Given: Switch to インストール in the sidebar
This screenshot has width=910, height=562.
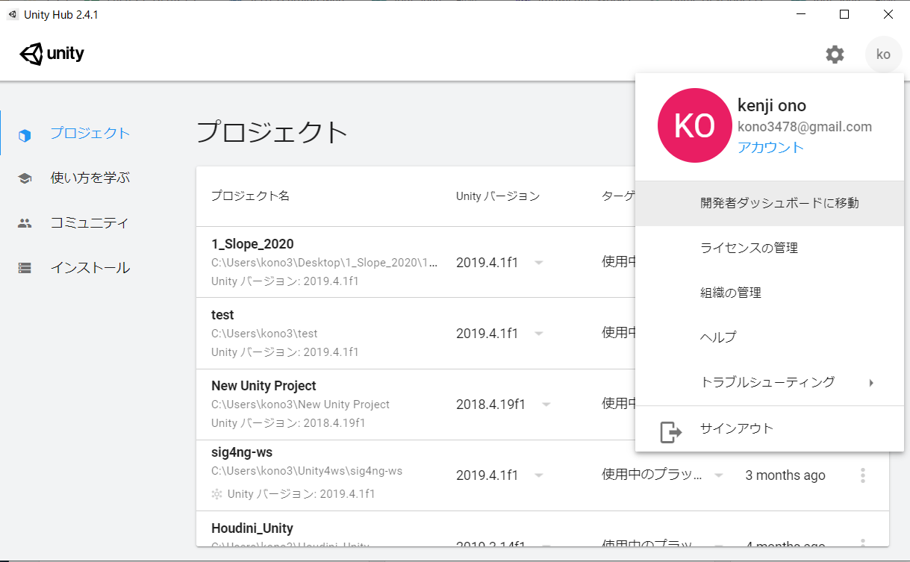Looking at the screenshot, I should 90,267.
